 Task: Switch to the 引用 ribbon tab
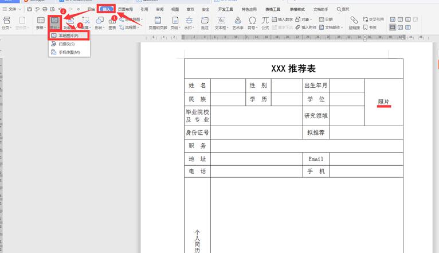(x=144, y=9)
